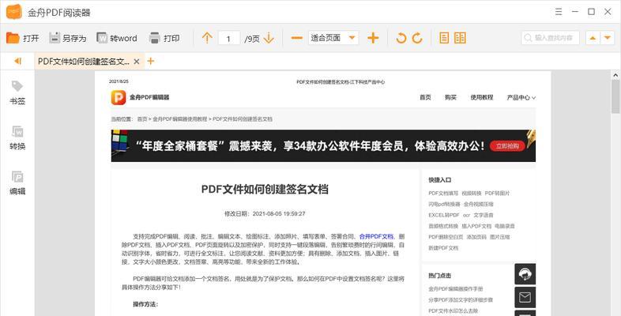Click the 金舟PDF编辑器操作手册 link
Screen dimensions: 621x316
[x=455, y=289]
